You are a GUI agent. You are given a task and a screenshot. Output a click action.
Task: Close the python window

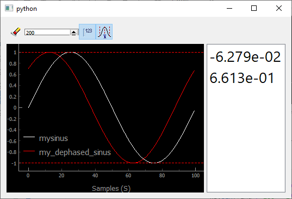pyautogui.click(x=279, y=8)
